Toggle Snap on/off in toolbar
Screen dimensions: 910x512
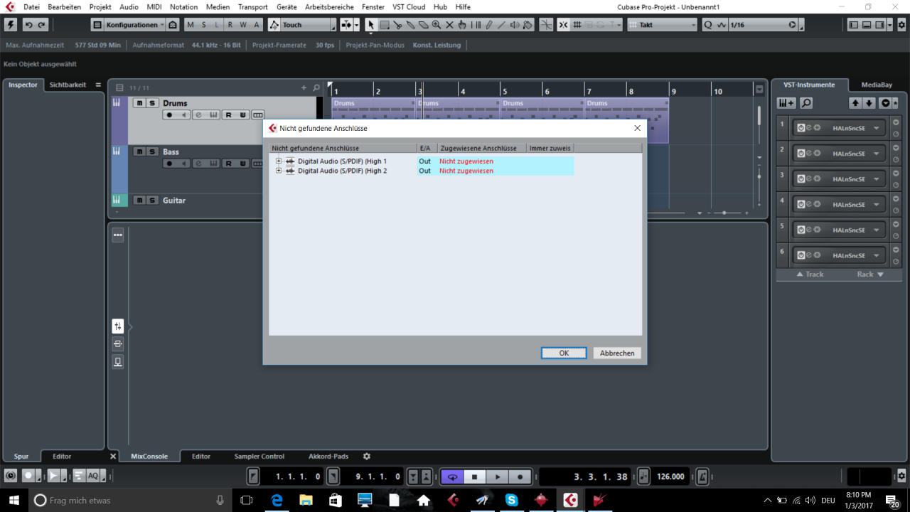[x=563, y=25]
